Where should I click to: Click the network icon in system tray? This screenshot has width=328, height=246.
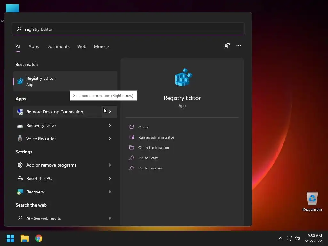[x=290, y=238]
